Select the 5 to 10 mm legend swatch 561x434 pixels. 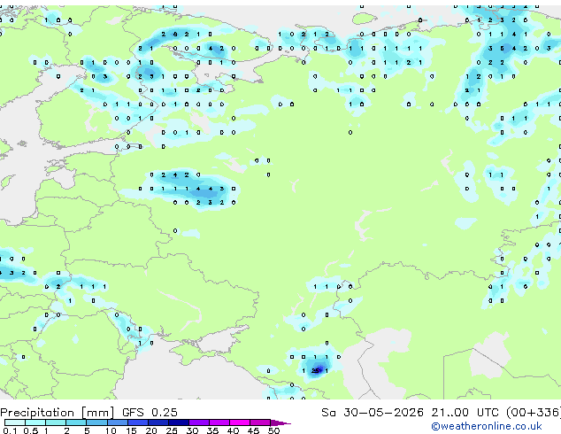click(96, 422)
